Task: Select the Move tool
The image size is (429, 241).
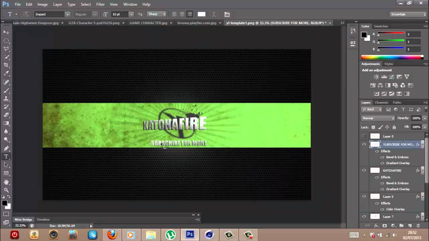Action: 6,32
